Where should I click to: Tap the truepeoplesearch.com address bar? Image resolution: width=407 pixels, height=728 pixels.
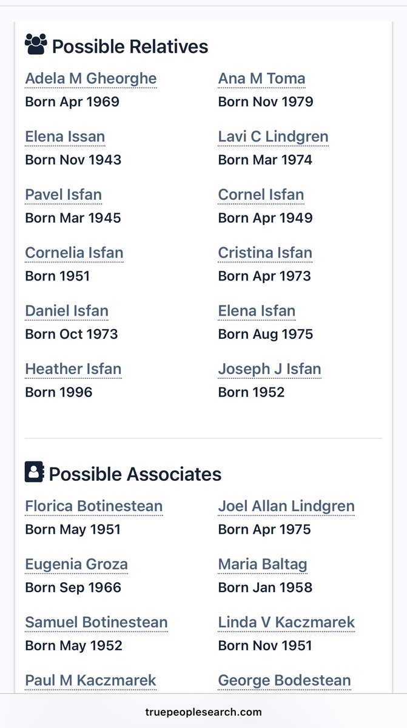click(x=203, y=712)
